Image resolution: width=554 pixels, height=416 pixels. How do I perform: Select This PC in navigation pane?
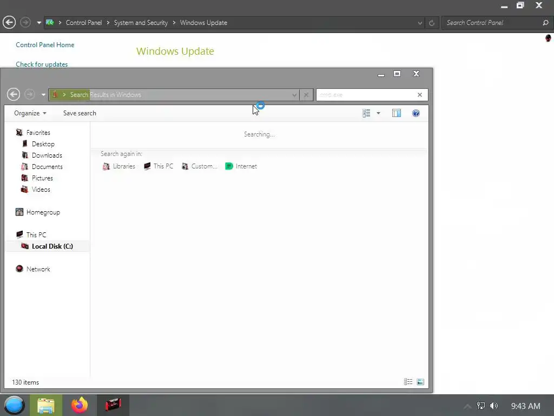pos(36,235)
